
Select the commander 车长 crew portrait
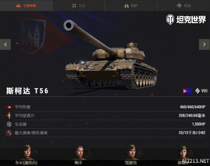pyautogui.click(x=27, y=152)
